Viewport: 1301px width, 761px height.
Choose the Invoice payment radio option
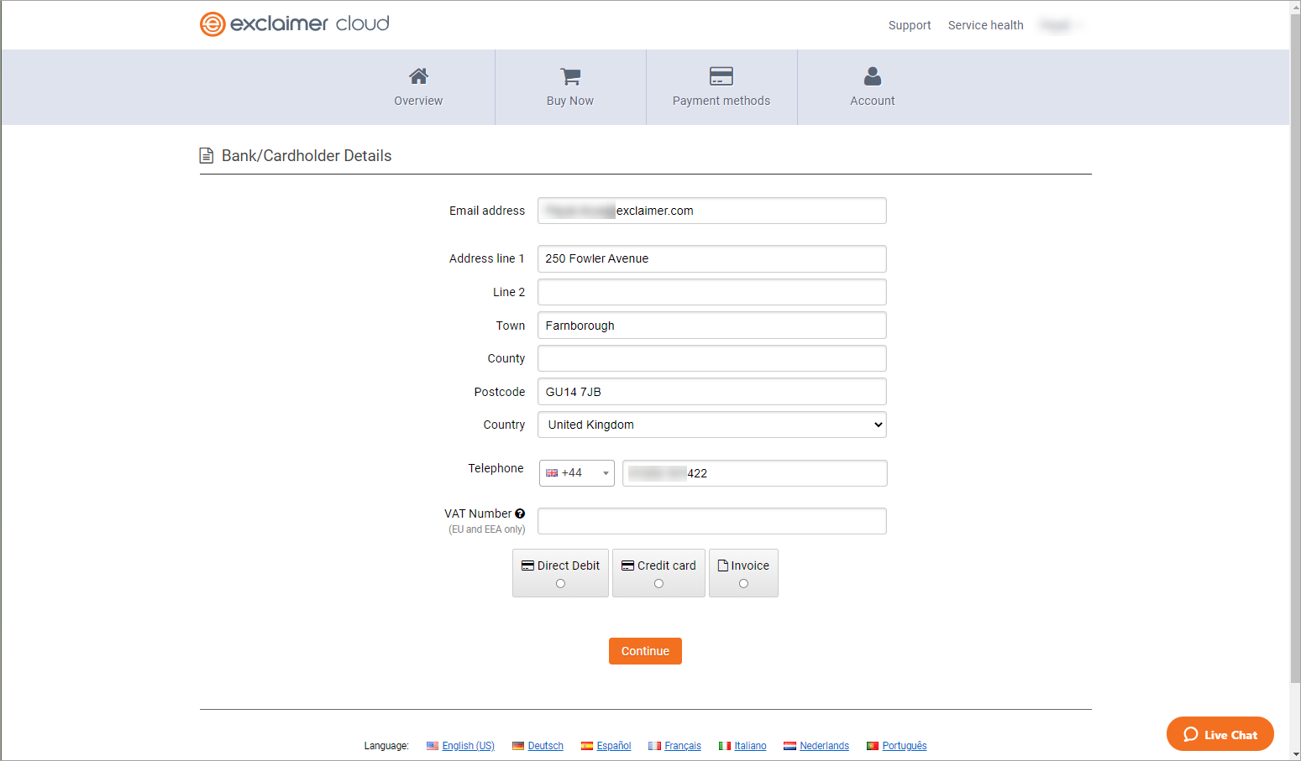(x=743, y=584)
